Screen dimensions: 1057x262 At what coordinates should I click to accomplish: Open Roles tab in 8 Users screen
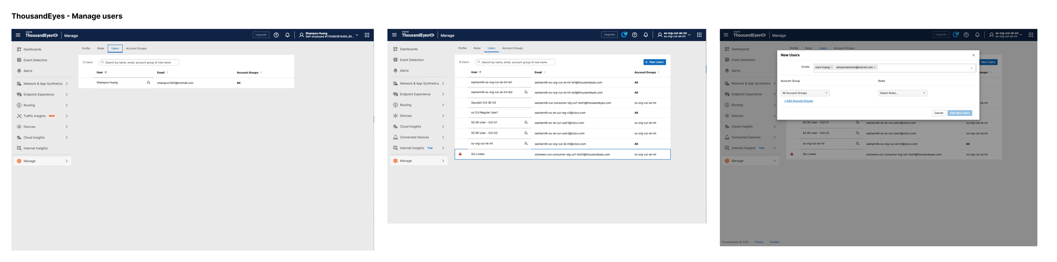coord(477,48)
